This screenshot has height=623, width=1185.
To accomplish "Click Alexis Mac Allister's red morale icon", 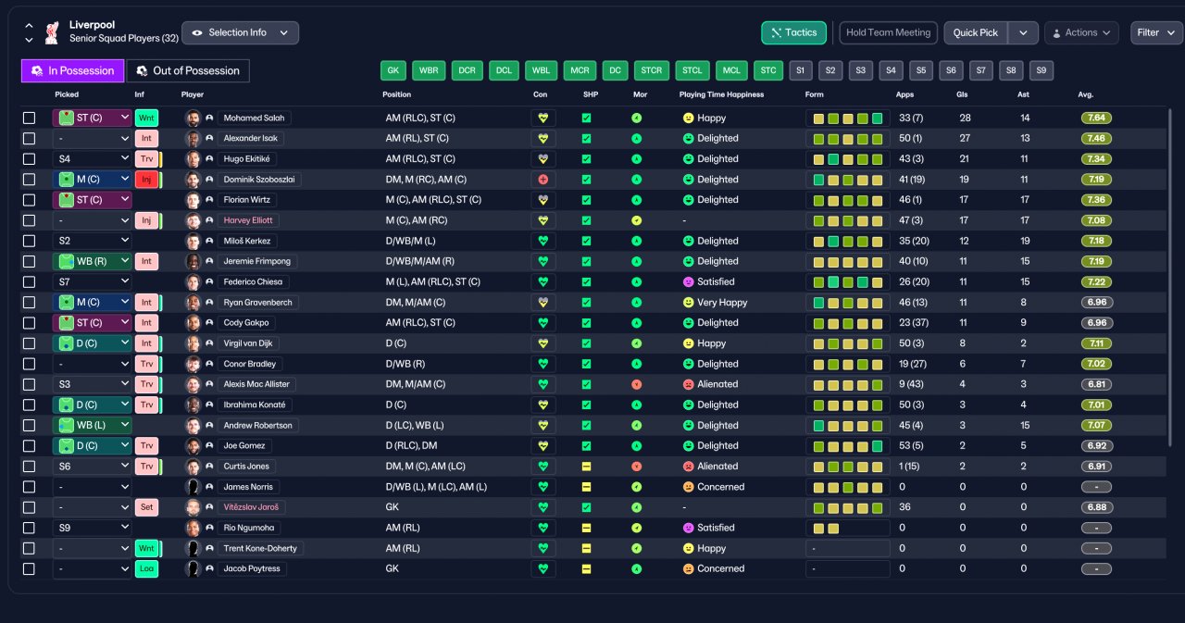I will point(637,384).
